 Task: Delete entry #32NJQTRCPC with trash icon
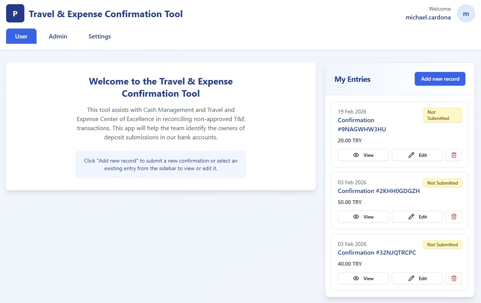[x=454, y=278]
